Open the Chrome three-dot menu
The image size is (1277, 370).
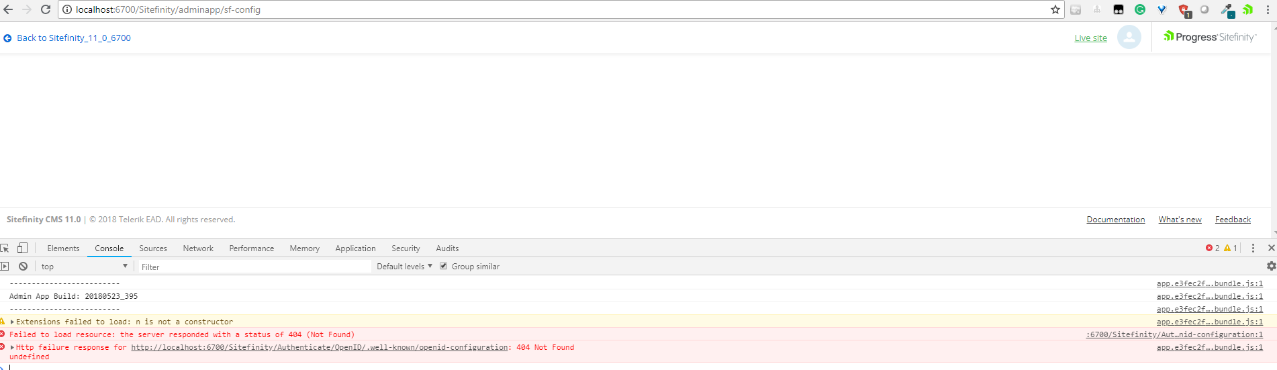1268,9
